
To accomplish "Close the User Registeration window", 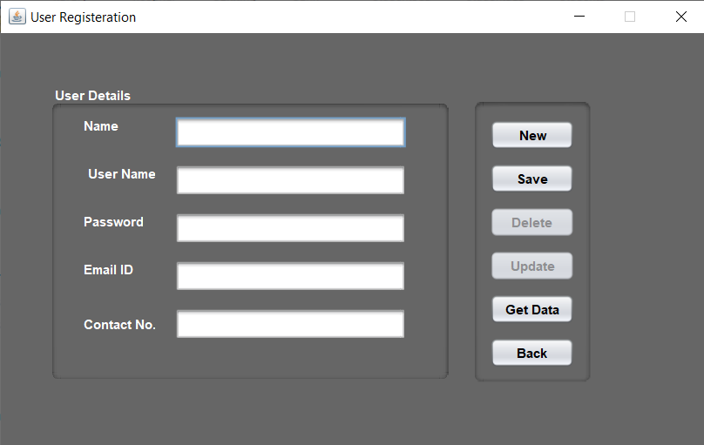I will pos(680,17).
